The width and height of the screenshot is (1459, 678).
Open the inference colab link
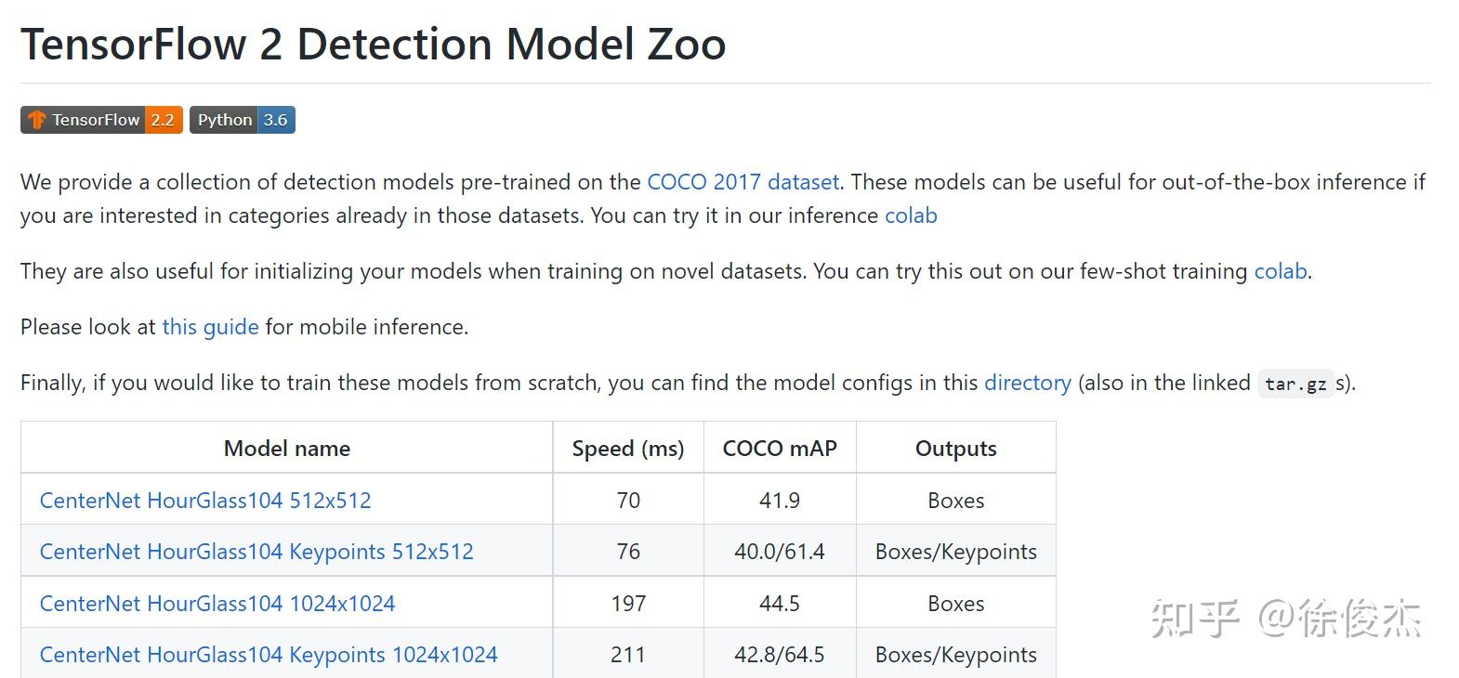tap(911, 215)
